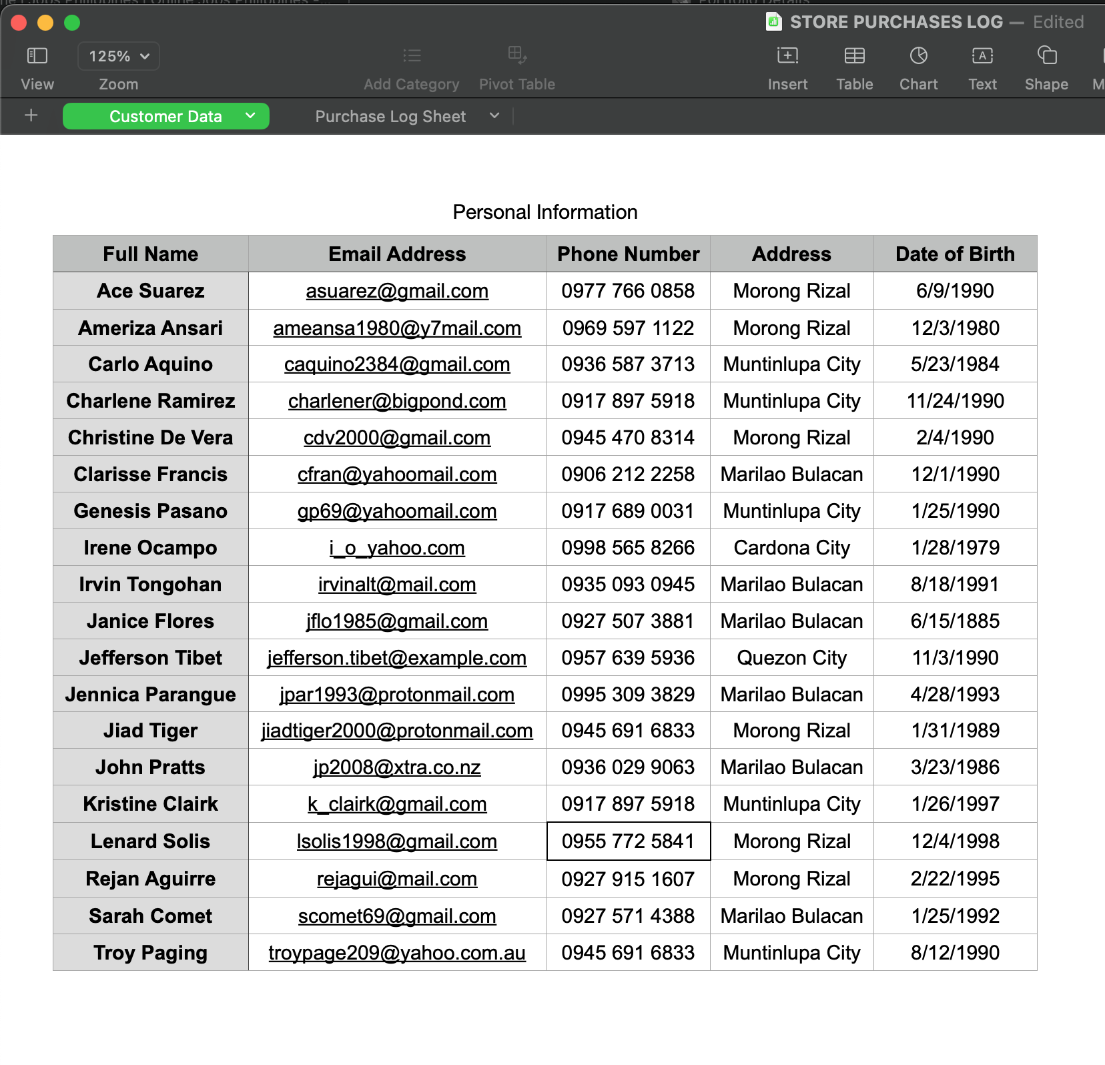The width and height of the screenshot is (1105, 1065).
Task: Select the Troy Paging name cell
Action: [x=151, y=953]
